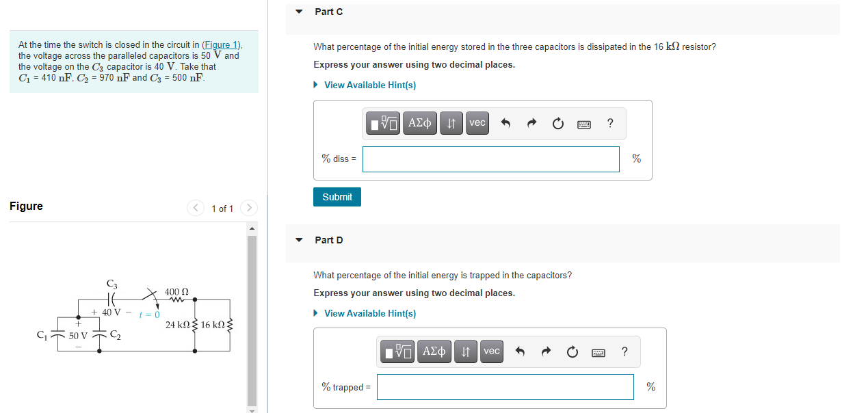Click the % trapped answer input field
842x413 pixels.
click(505, 387)
